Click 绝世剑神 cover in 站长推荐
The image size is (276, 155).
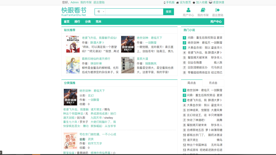pyautogui.click(x=128, y=44)
